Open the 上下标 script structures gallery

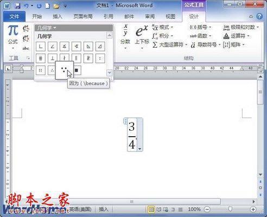point(142,37)
